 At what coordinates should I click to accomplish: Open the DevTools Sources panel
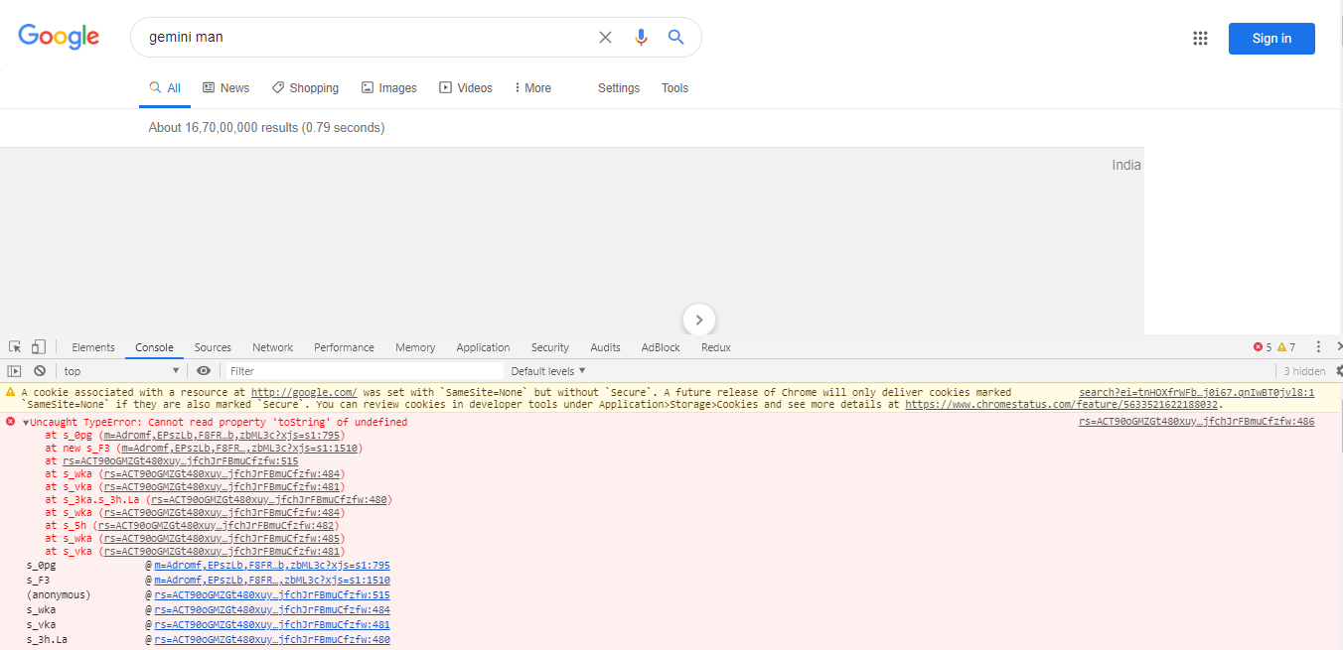213,347
